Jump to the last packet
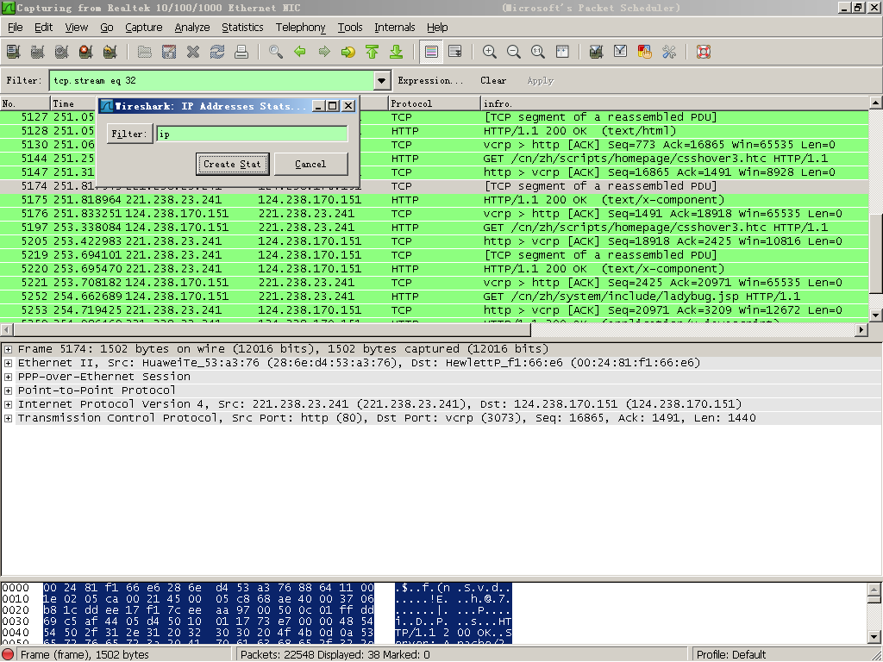This screenshot has height=662, width=883. (397, 52)
